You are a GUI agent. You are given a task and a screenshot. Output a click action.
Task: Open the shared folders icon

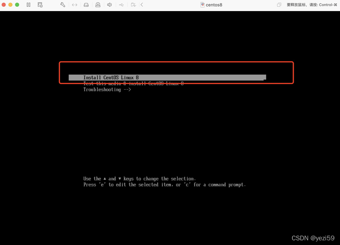(133, 5)
